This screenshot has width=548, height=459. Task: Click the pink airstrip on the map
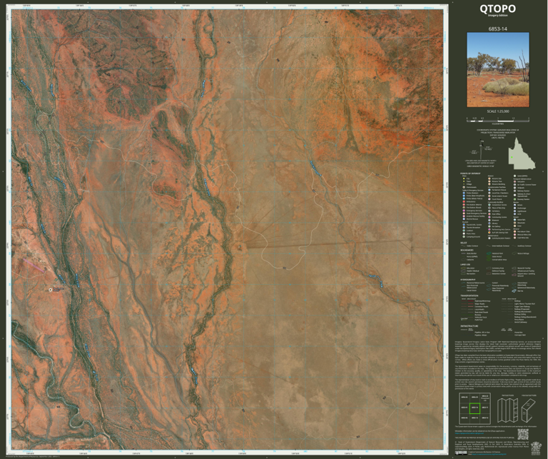34,266
